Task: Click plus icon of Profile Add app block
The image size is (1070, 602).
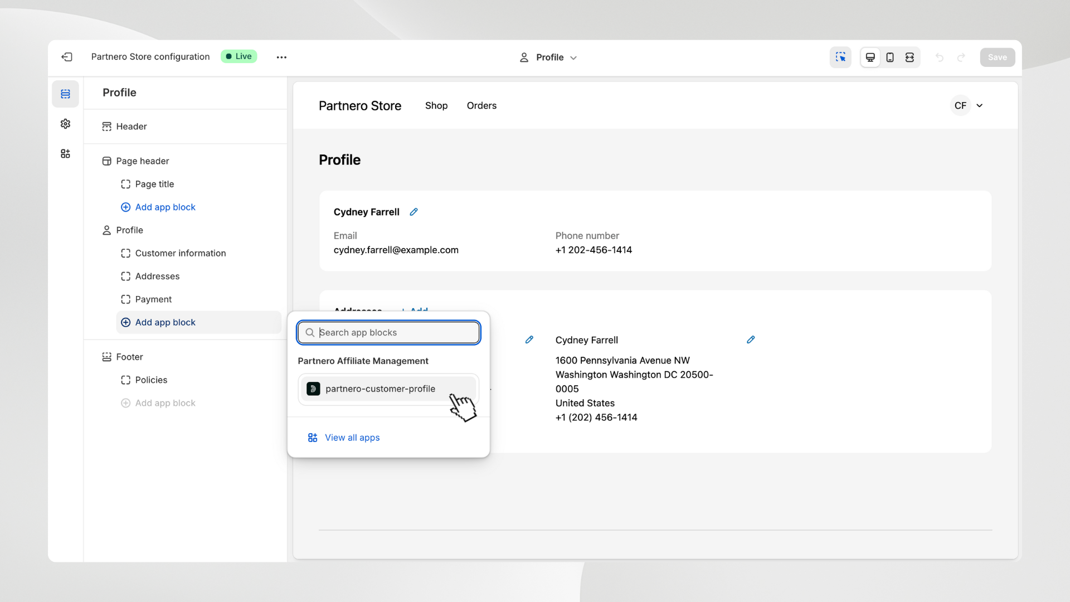Action: [125, 322]
